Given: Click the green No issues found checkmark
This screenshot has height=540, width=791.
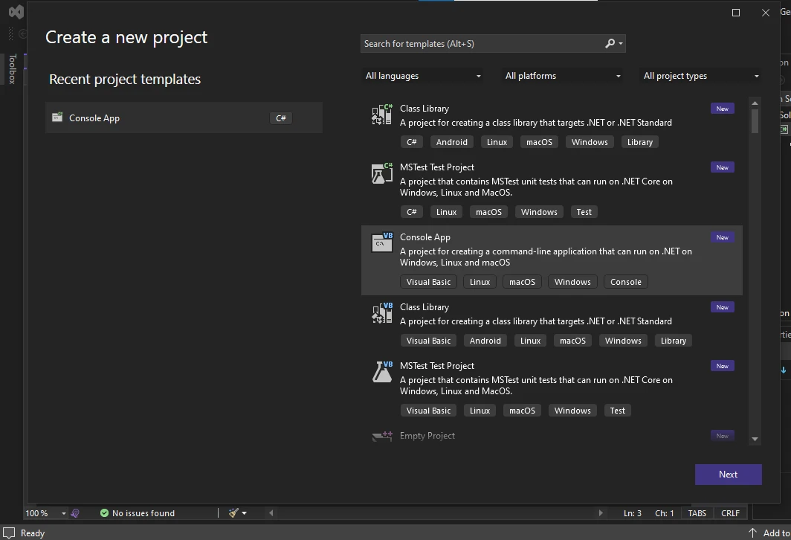Looking at the screenshot, I should coord(104,513).
